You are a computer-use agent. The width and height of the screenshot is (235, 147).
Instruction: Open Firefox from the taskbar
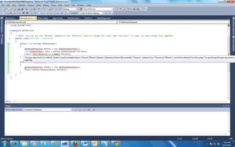click(x=75, y=144)
